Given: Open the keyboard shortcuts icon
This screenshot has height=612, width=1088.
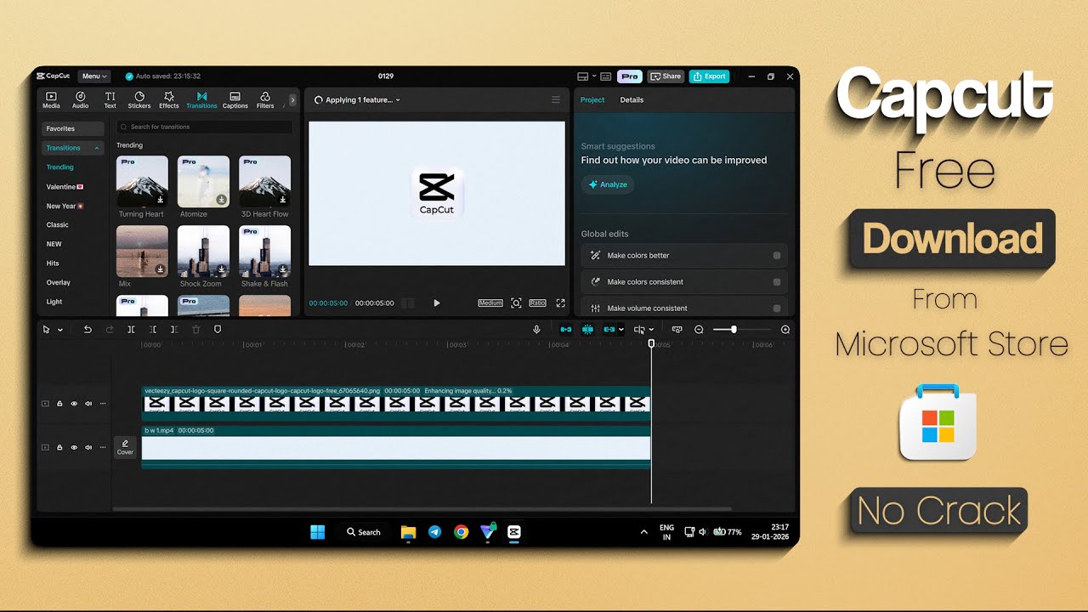Looking at the screenshot, I should pos(606,76).
